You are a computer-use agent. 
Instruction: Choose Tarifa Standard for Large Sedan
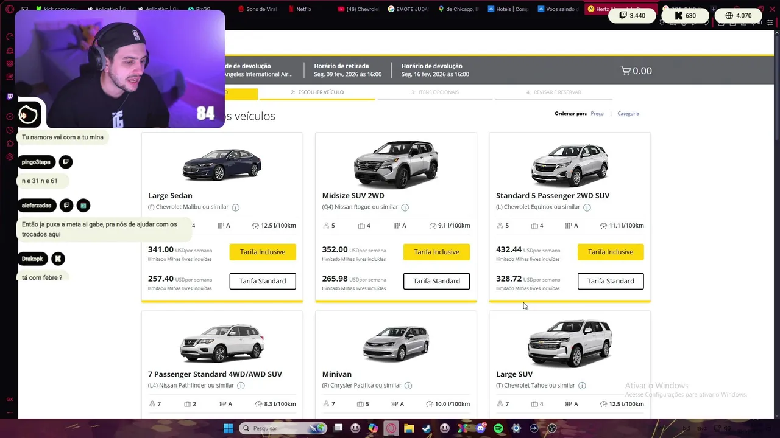(263, 281)
